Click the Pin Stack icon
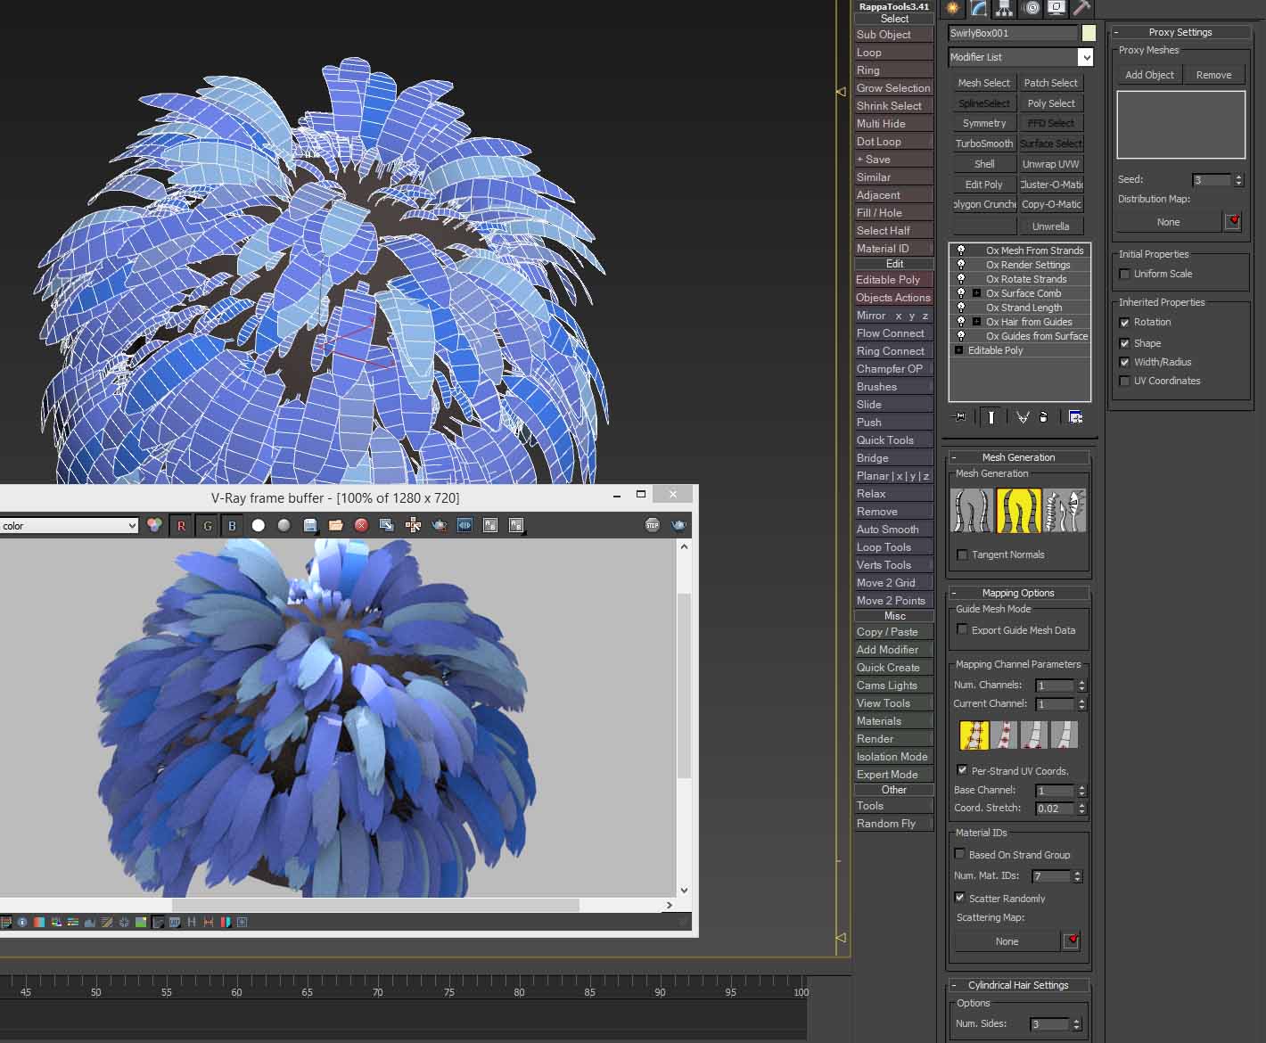Viewport: 1266px width, 1043px height. (959, 417)
